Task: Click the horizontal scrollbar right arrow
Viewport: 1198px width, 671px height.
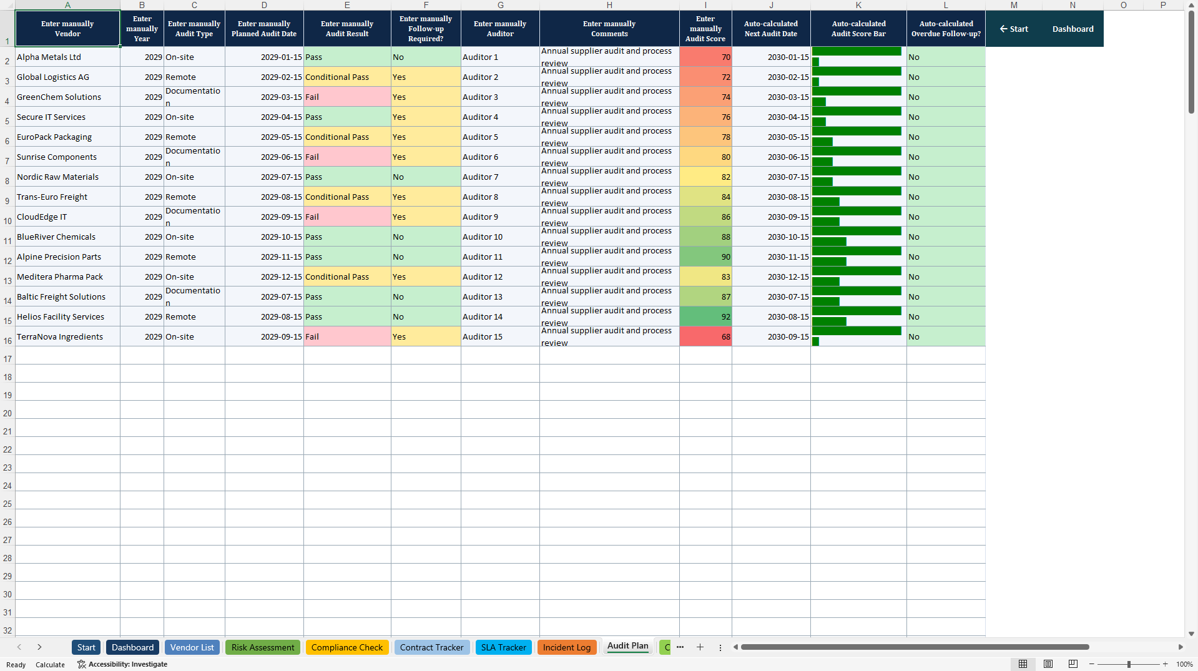Action: point(1181,647)
